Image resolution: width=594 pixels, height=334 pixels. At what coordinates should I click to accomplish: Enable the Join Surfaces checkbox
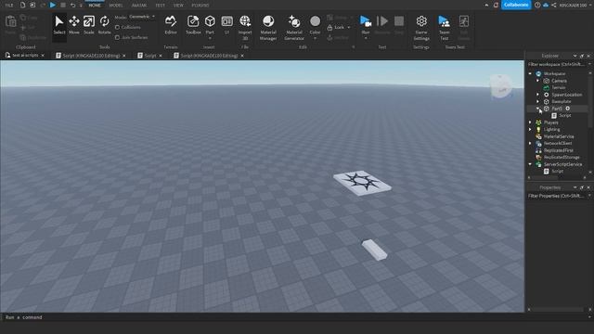(x=117, y=37)
